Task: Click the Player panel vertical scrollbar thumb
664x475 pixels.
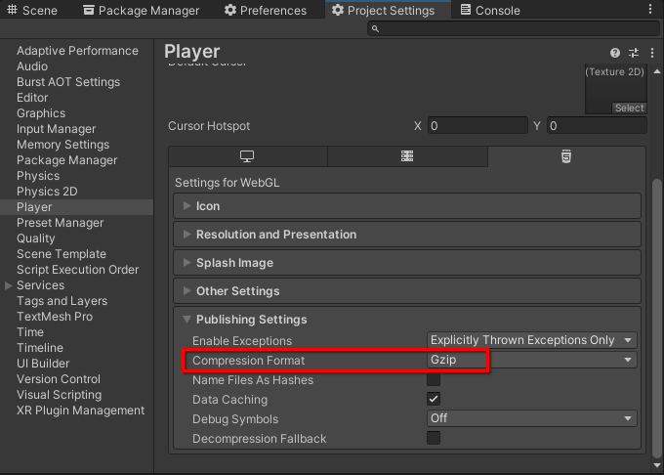Action: tap(657, 318)
